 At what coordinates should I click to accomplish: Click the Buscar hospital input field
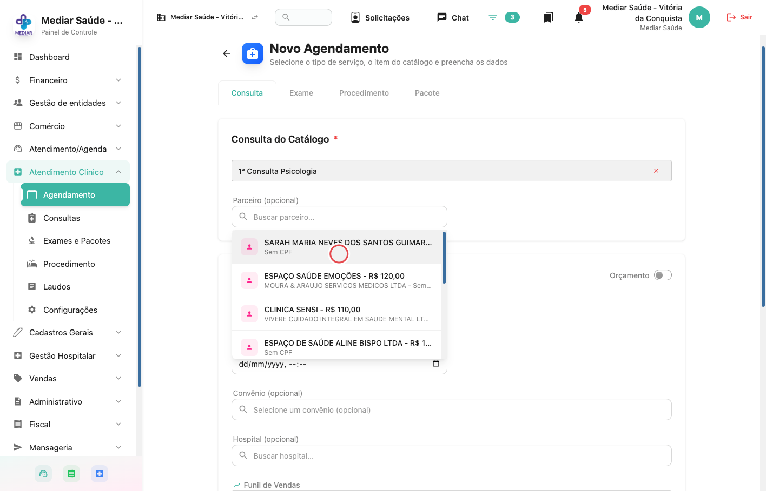click(452, 455)
